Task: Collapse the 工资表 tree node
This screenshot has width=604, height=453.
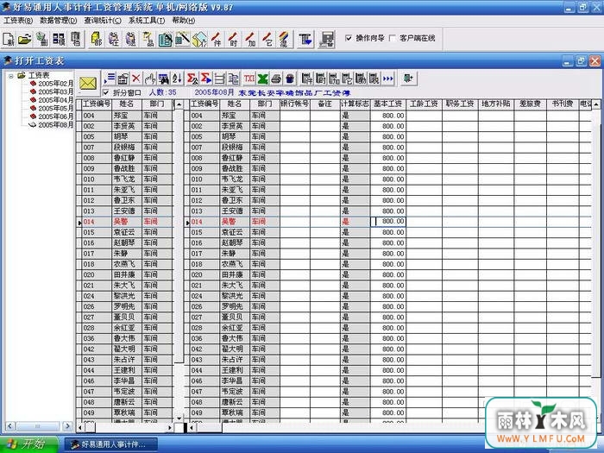Action: click(11, 76)
